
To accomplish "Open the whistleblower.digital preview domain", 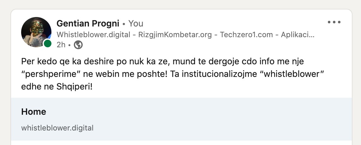I will pyautogui.click(x=57, y=128).
